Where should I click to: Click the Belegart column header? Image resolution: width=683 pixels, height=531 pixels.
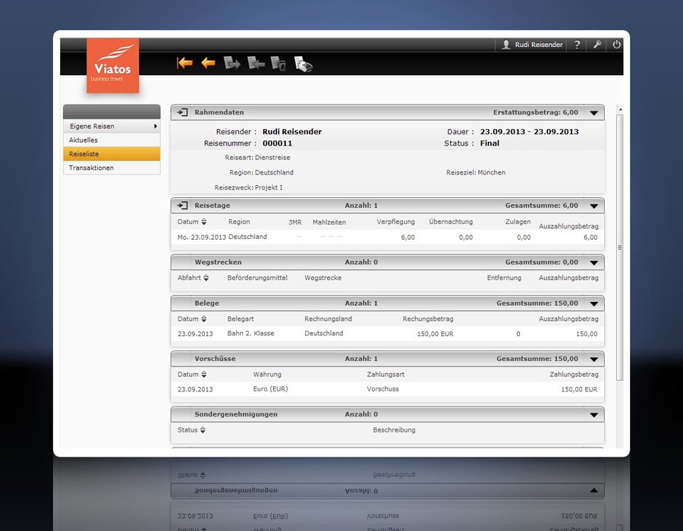240,319
